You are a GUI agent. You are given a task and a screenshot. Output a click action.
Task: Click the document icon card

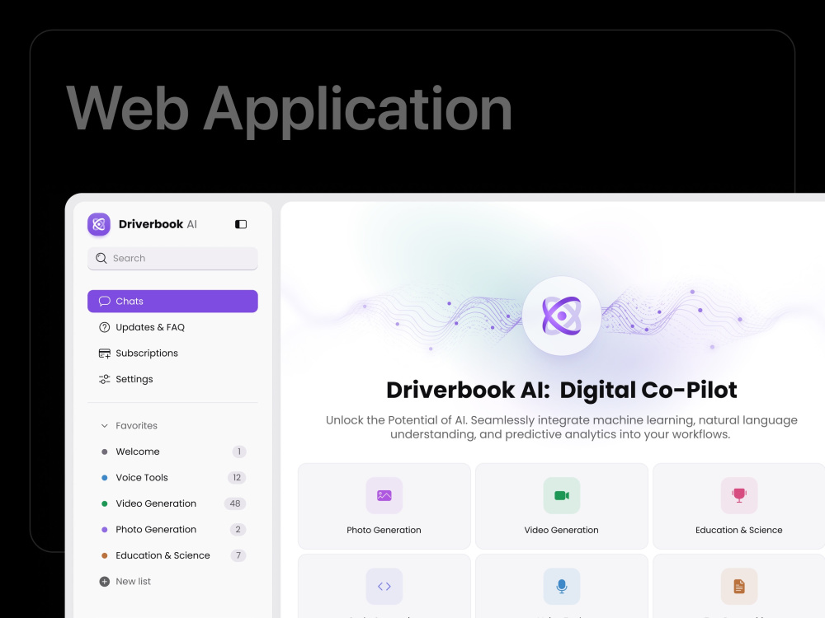click(739, 586)
